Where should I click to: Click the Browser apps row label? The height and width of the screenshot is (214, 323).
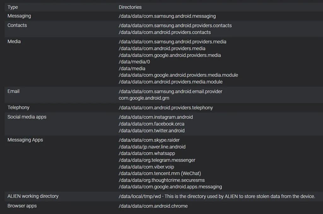[x=22, y=206]
